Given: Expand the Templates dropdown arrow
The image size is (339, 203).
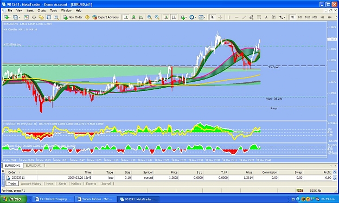Looking at the screenshot, I should click(204, 17).
